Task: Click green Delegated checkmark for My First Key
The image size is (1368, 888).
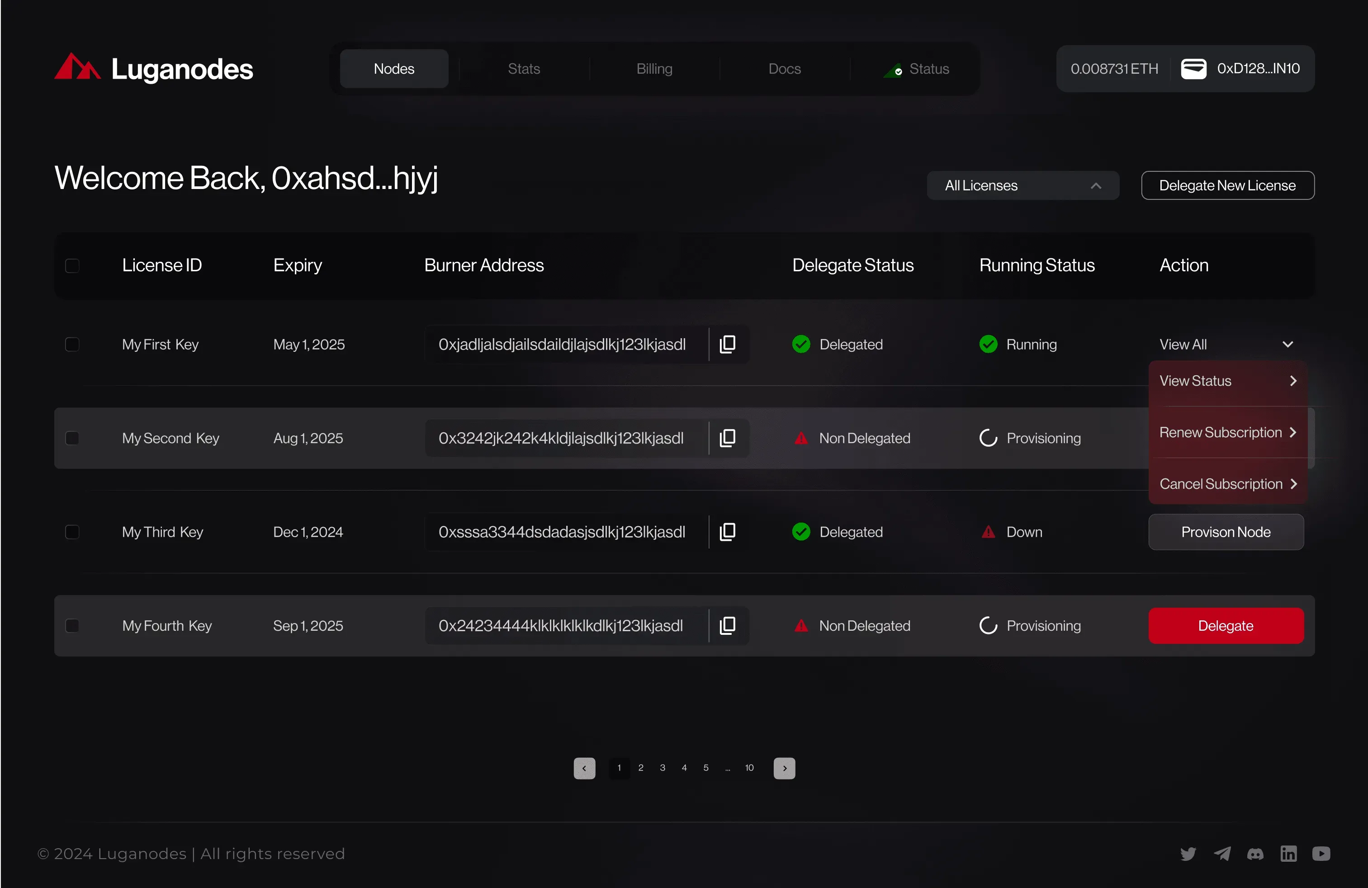Action: tap(801, 344)
